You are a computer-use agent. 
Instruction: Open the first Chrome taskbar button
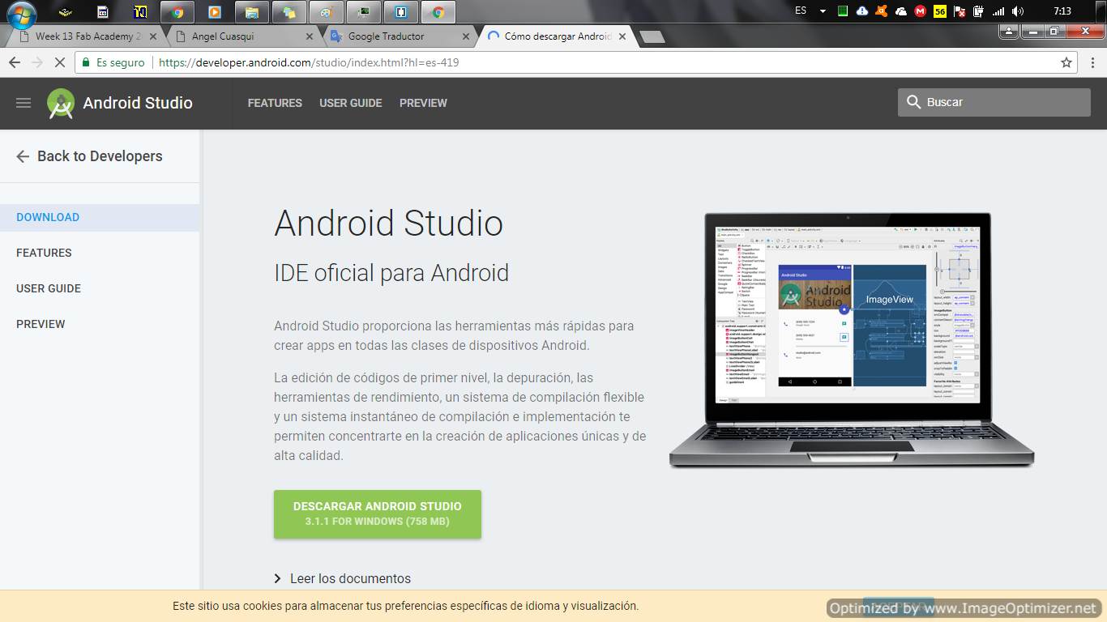pyautogui.click(x=177, y=12)
